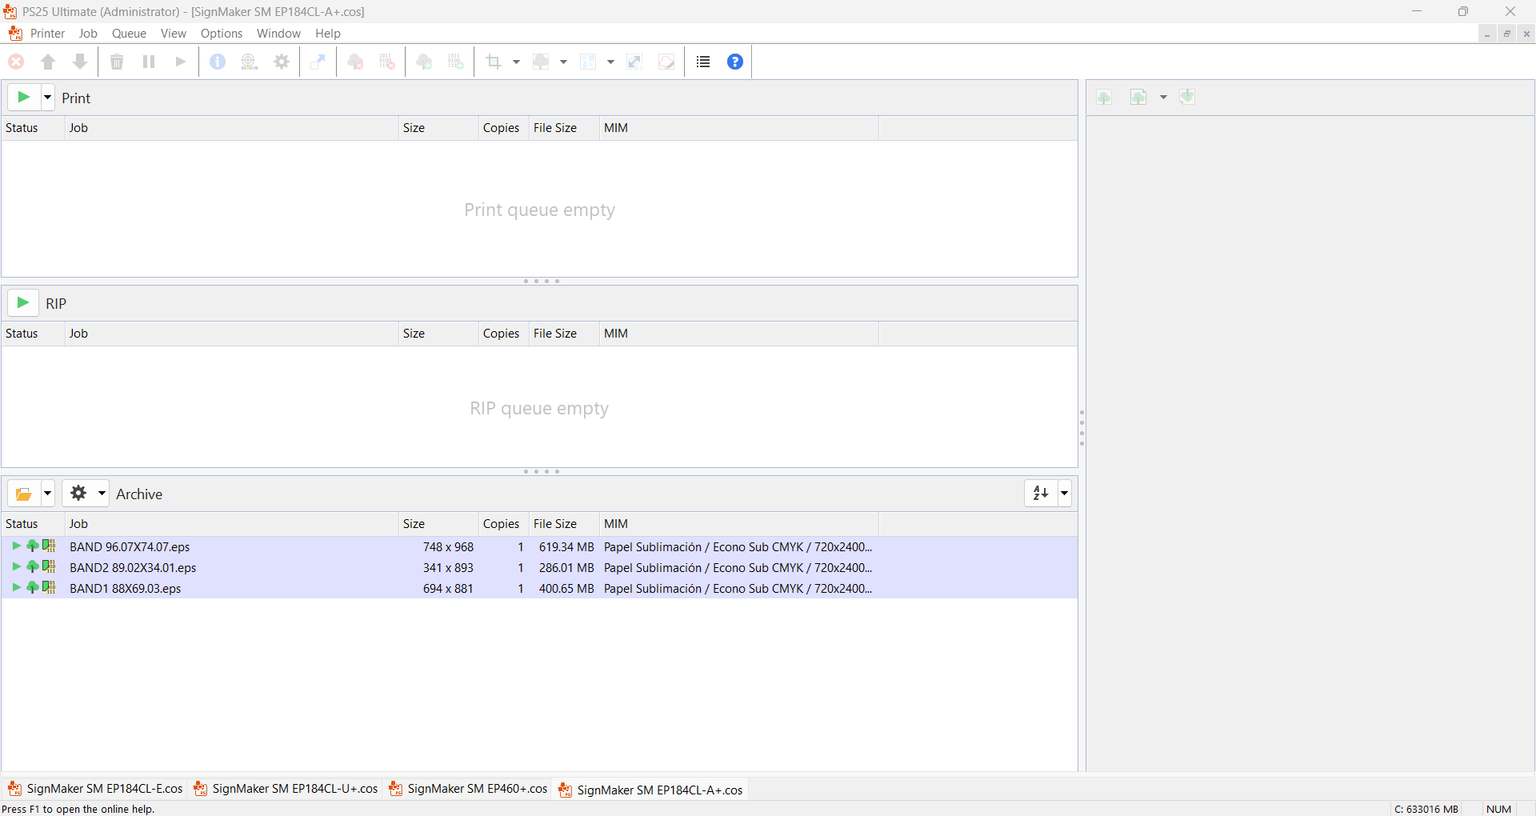
Task: Select BAND2 89.02X34.01.eps archive job
Action: pyautogui.click(x=539, y=568)
